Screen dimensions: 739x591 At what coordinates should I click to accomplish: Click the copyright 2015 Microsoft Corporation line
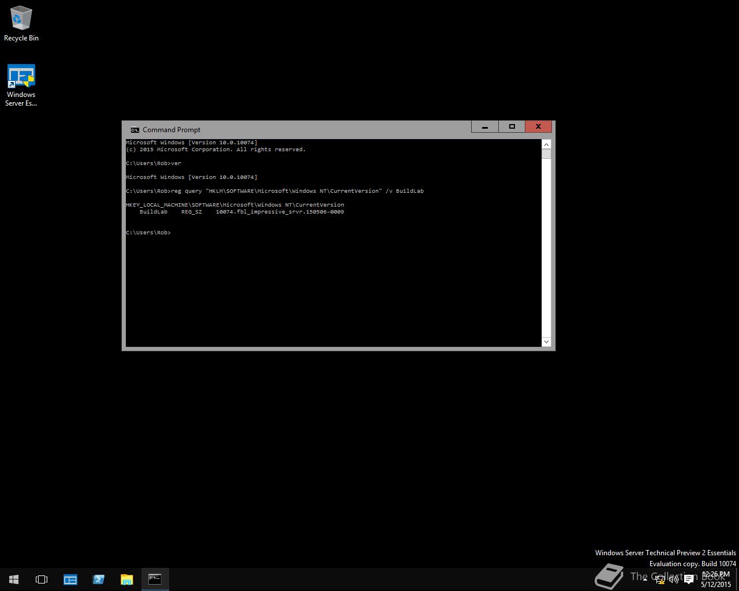(216, 149)
